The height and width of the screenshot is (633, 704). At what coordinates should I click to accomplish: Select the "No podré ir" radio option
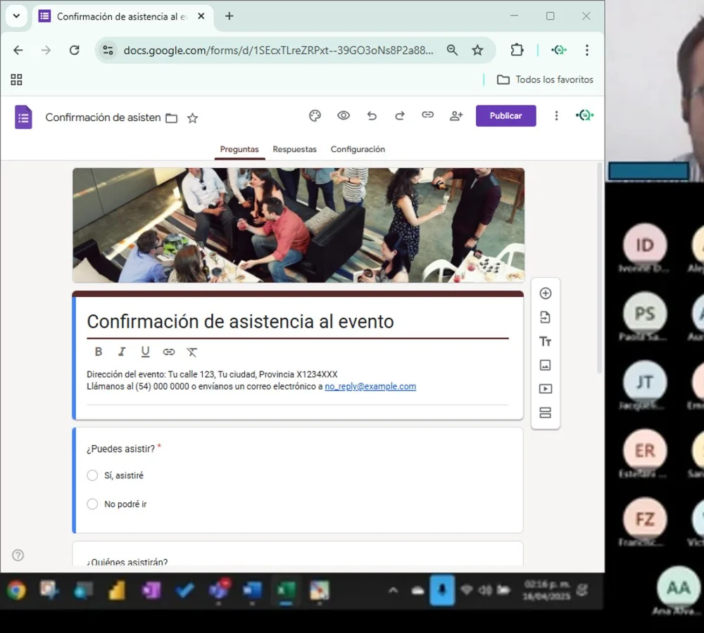(92, 504)
